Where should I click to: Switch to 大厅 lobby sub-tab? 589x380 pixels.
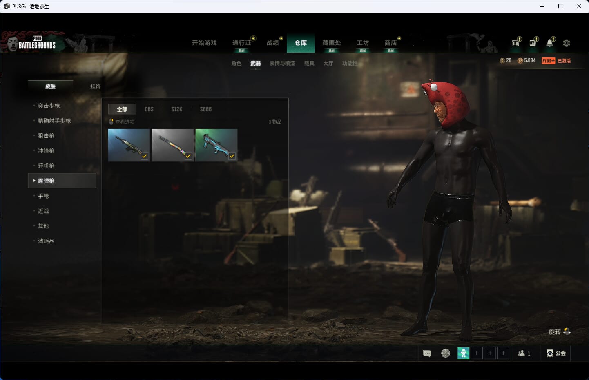[328, 63]
